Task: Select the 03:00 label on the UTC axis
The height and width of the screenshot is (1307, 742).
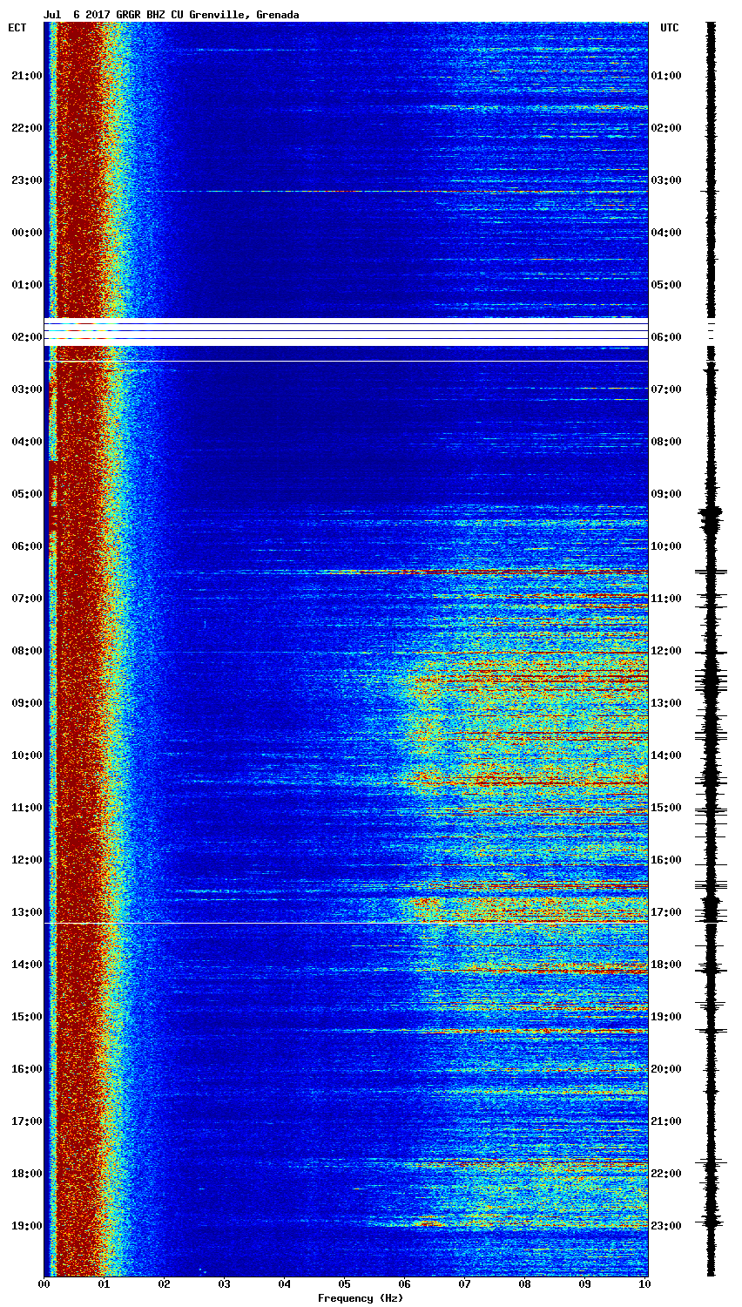Action: 666,180
